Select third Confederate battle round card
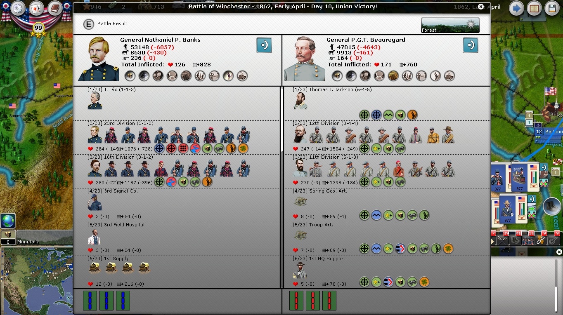563x315 pixels. (329, 300)
